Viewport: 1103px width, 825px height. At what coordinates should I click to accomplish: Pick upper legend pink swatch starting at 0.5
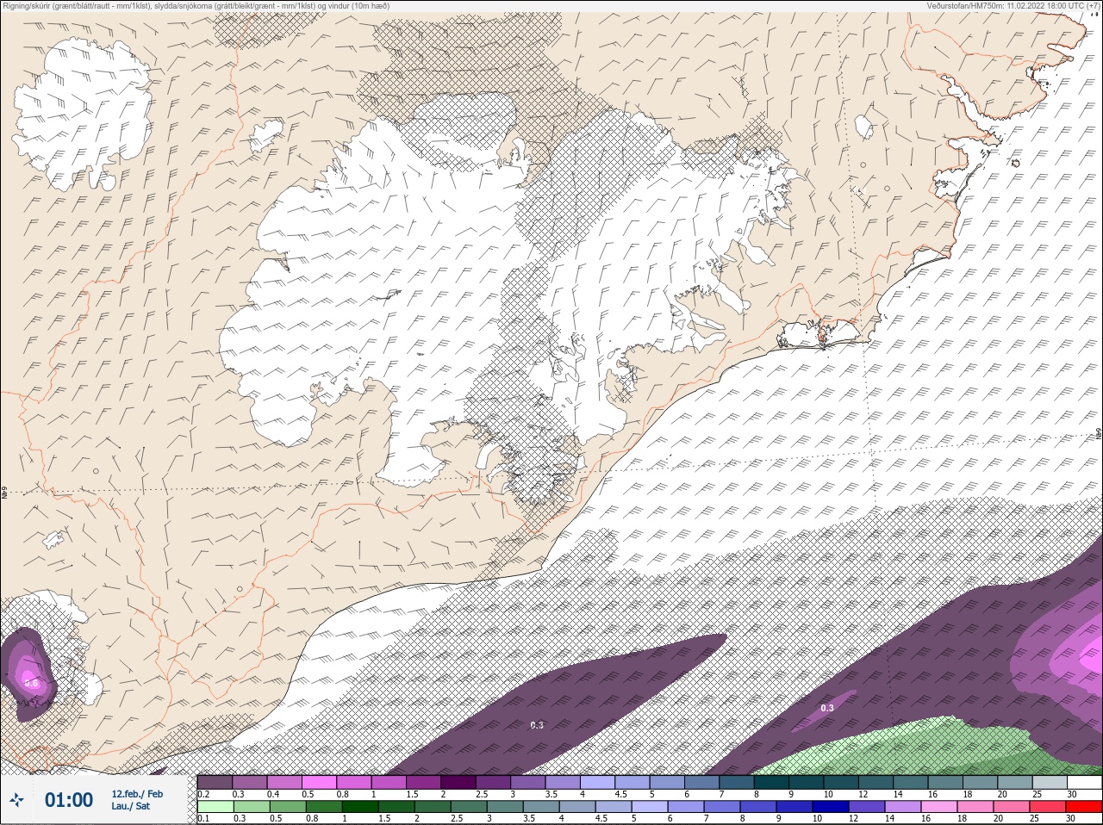[x=319, y=782]
